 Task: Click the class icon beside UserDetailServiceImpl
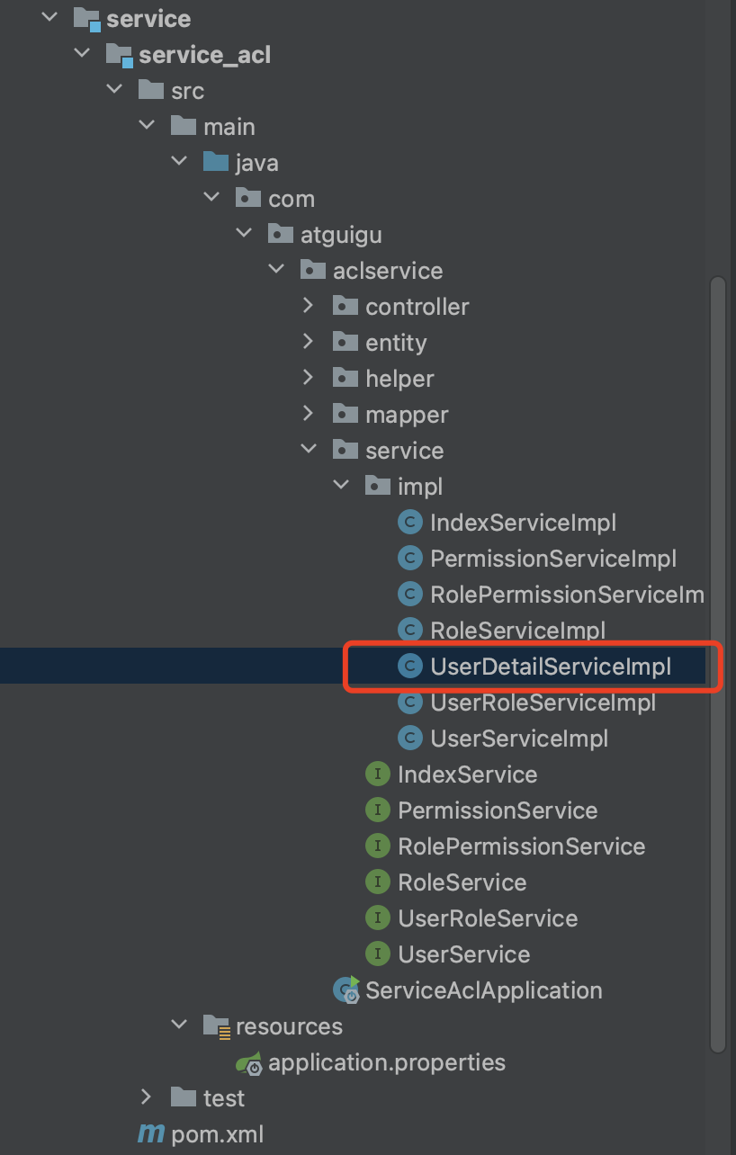click(410, 667)
